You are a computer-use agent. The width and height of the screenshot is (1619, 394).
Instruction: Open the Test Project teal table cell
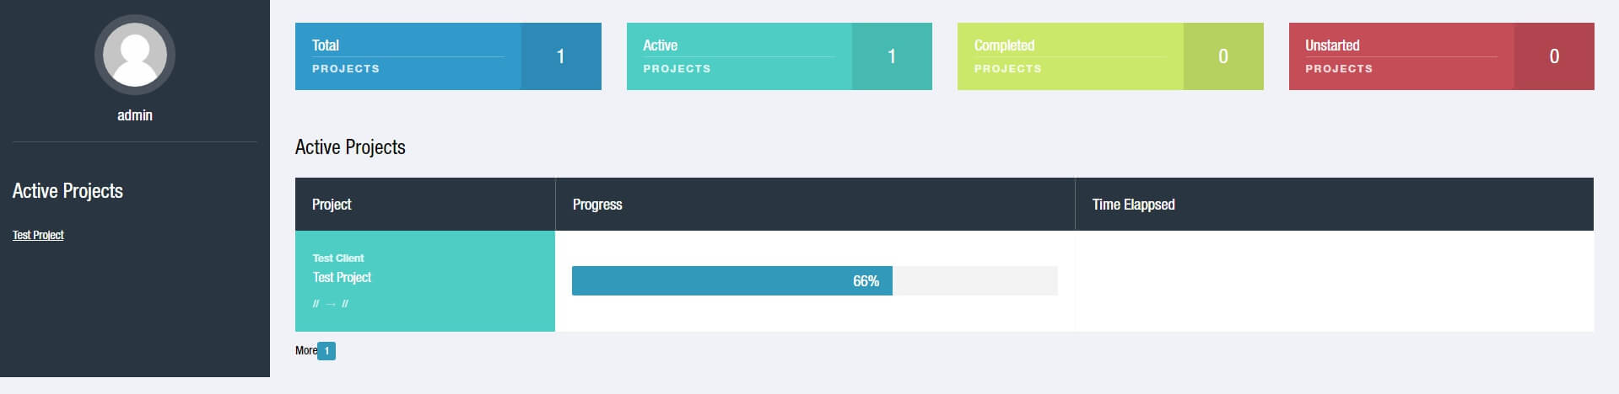[425, 281]
